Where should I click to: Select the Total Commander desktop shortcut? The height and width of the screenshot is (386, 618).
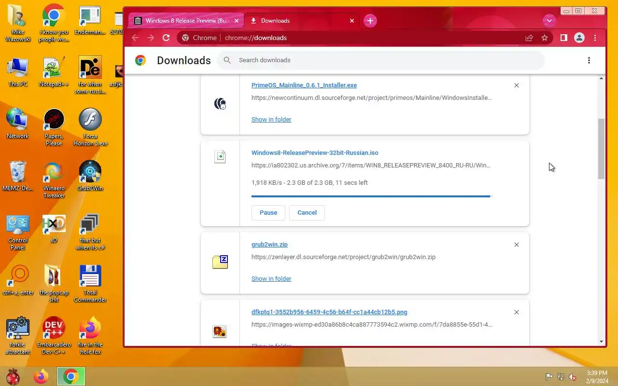[90, 284]
